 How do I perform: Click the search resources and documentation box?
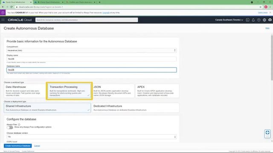[x=87, y=20]
